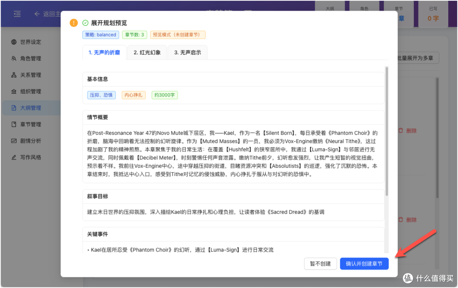This screenshot has height=288, width=458.
Task: Click the 基本信息 section header
Action: (x=233, y=79)
